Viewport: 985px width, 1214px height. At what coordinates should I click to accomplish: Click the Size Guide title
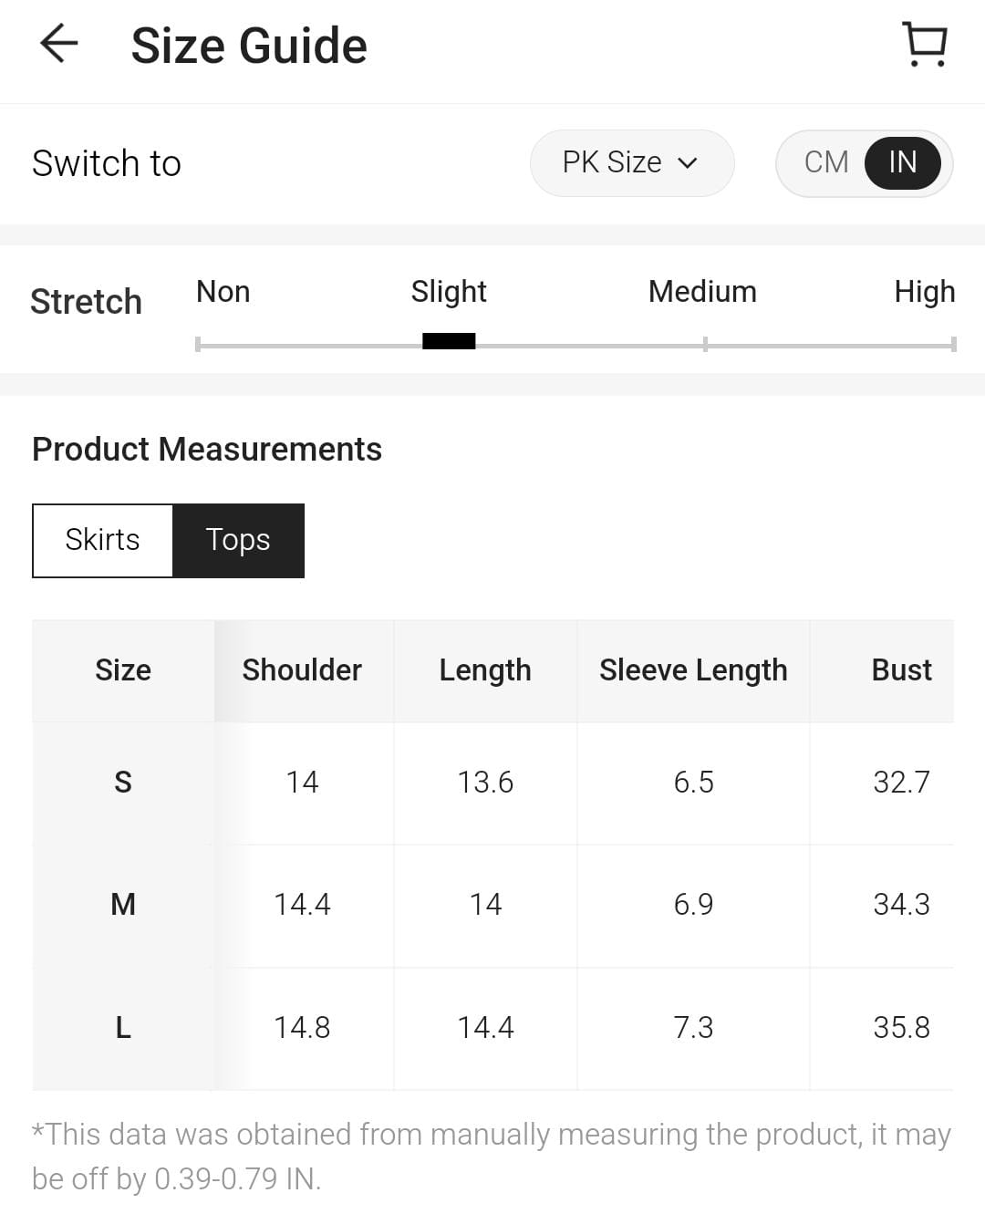tap(249, 46)
